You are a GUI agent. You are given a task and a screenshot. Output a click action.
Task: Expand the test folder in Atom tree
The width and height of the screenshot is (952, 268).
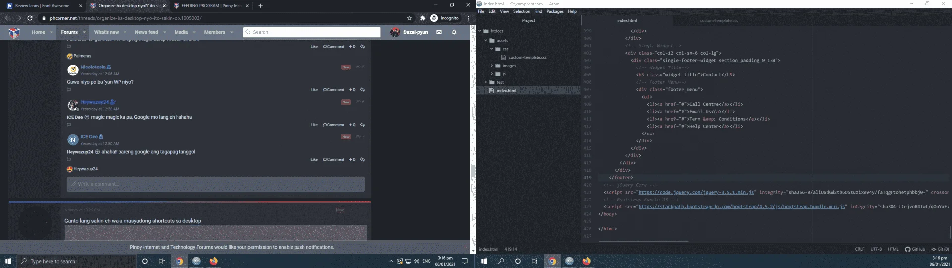tap(486, 82)
